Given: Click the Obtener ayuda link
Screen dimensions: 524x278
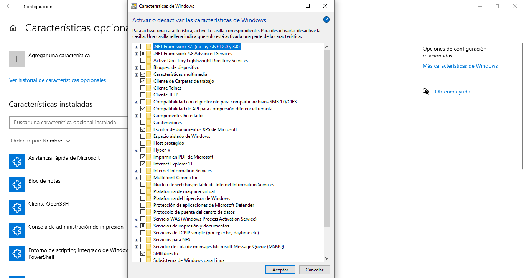Looking at the screenshot, I should pos(452,92).
